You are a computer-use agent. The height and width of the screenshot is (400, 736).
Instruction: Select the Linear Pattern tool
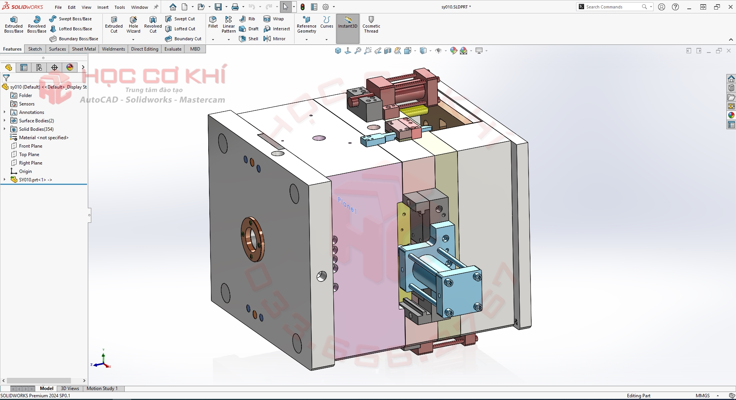coord(229,25)
